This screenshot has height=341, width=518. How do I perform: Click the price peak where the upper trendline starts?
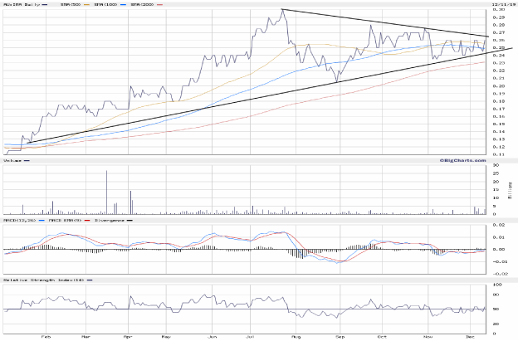[281, 9]
